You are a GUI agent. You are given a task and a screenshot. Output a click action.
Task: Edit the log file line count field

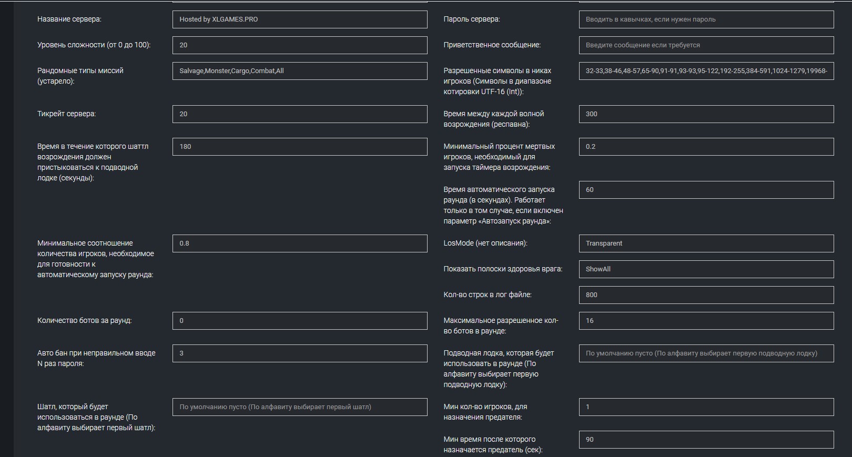[x=706, y=295]
